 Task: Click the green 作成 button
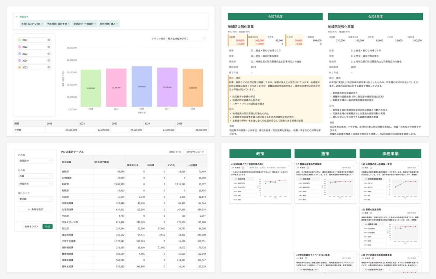[48, 226]
